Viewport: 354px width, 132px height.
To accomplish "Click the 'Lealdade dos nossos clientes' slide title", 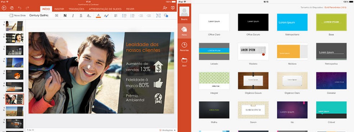I will (x=143, y=47).
